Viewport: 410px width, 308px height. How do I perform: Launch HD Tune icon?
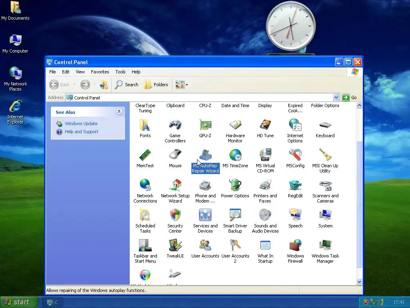265,125
